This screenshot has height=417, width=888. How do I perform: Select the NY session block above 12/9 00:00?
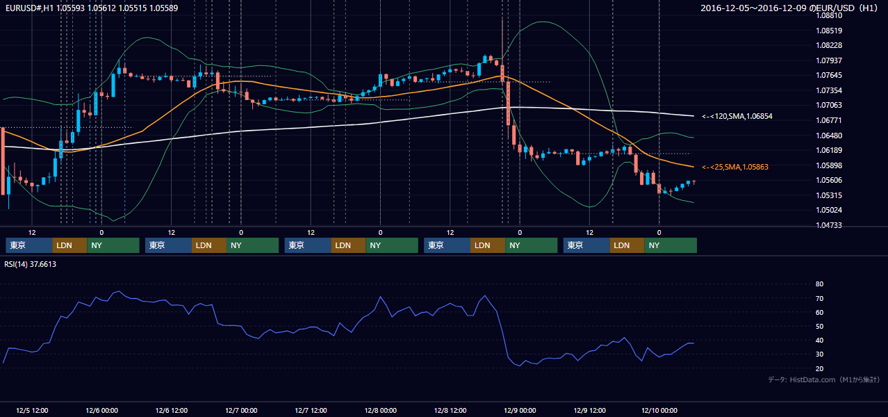click(531, 245)
